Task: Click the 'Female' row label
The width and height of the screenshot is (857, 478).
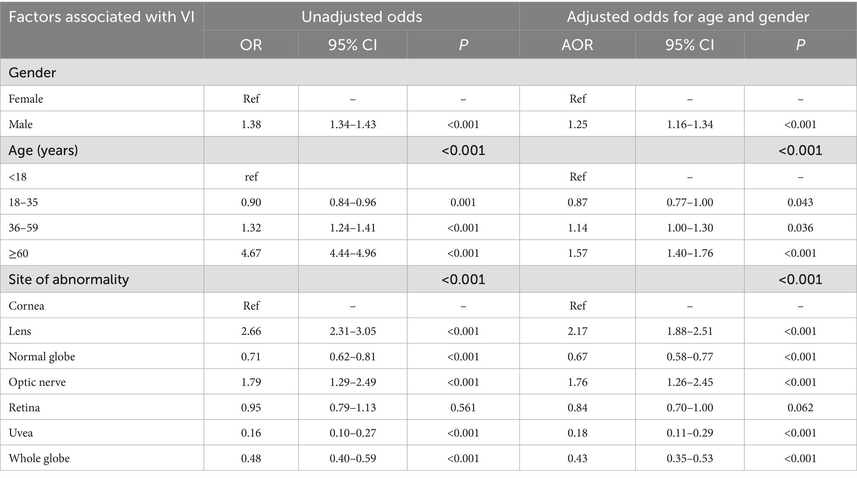Action: 26,99
